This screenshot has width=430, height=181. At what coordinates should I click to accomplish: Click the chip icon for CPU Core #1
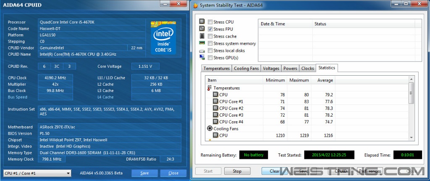pos(215,102)
